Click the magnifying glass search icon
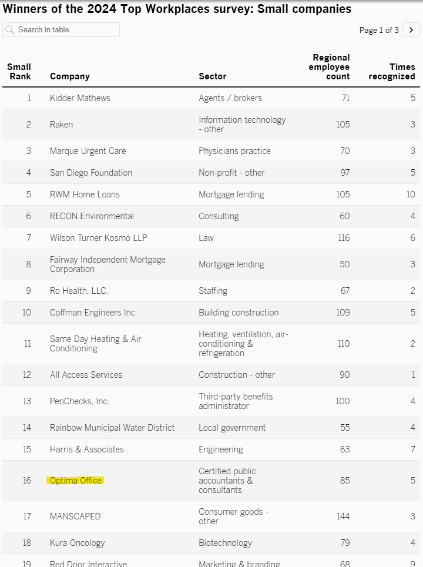 coord(10,30)
